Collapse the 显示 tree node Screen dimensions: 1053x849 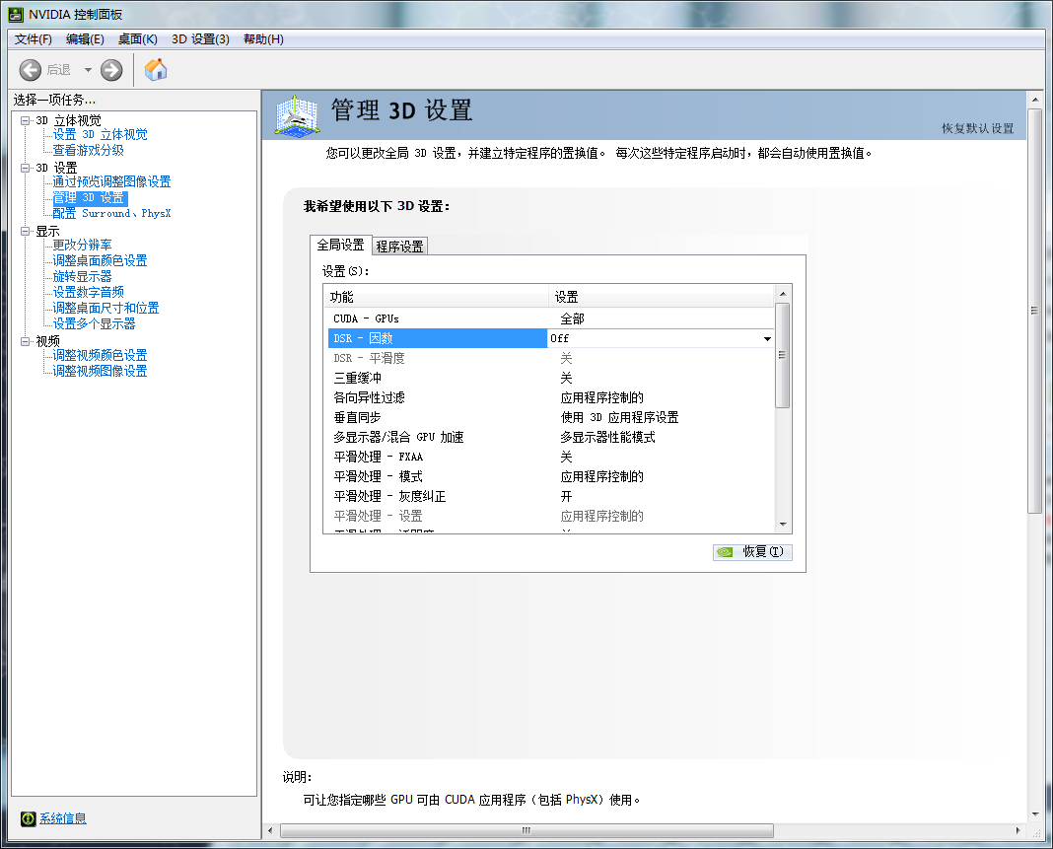coord(26,231)
